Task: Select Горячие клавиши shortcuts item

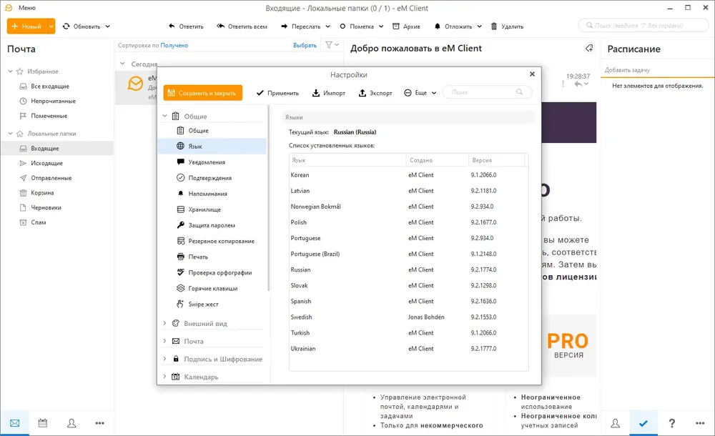Action: [212, 288]
